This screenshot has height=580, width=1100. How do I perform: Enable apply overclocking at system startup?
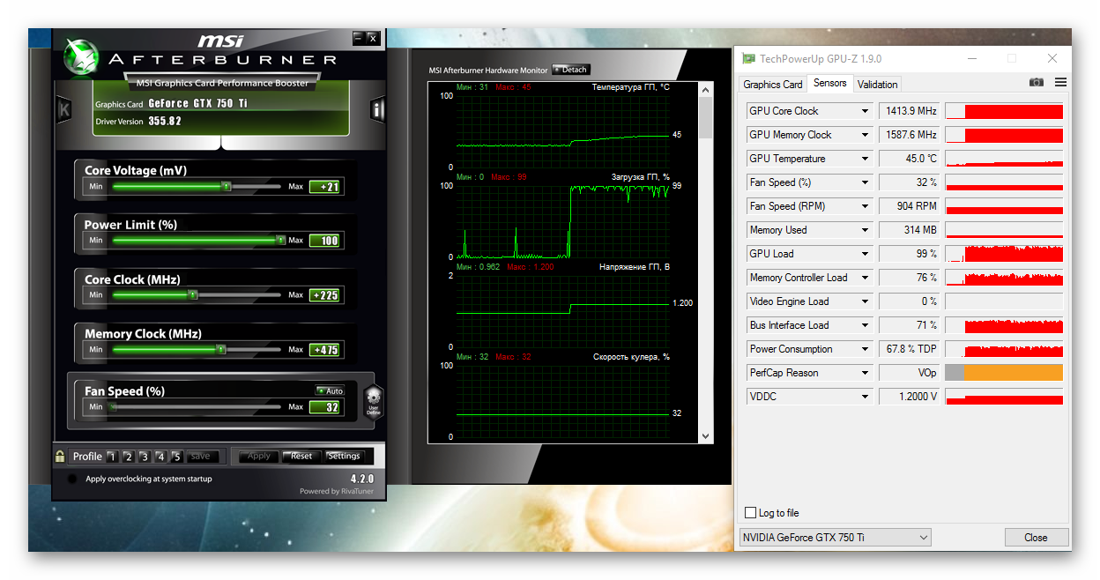(72, 479)
